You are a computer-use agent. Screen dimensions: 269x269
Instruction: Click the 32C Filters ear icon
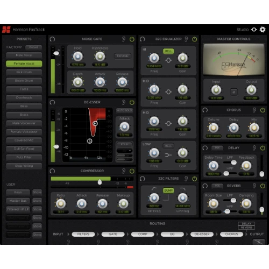click(x=186, y=179)
